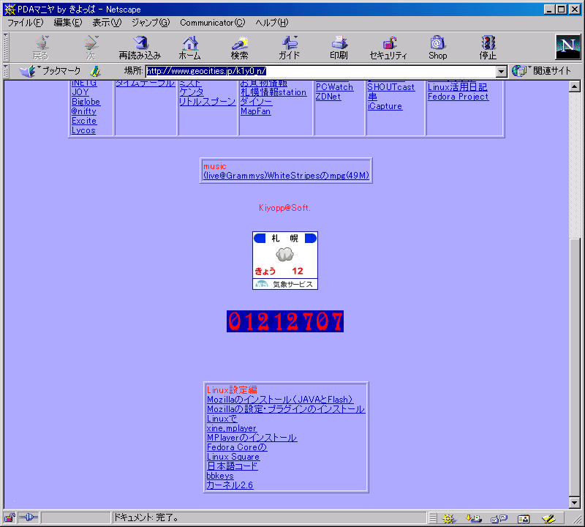
Task: Show security info via セキュリティ
Action: click(388, 48)
